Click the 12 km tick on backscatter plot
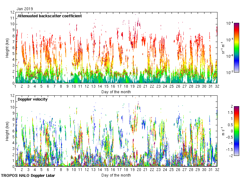Image resolution: width=242 pixels, height=179 pixels. (12, 12)
